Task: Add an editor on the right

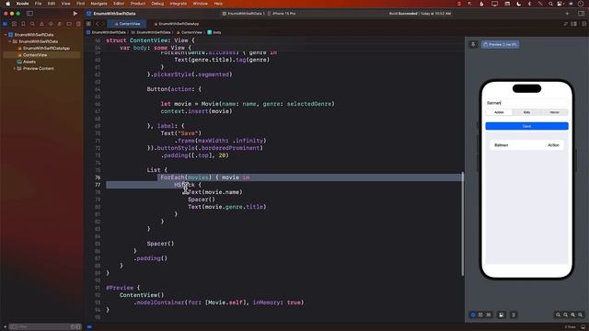Action: point(583,24)
